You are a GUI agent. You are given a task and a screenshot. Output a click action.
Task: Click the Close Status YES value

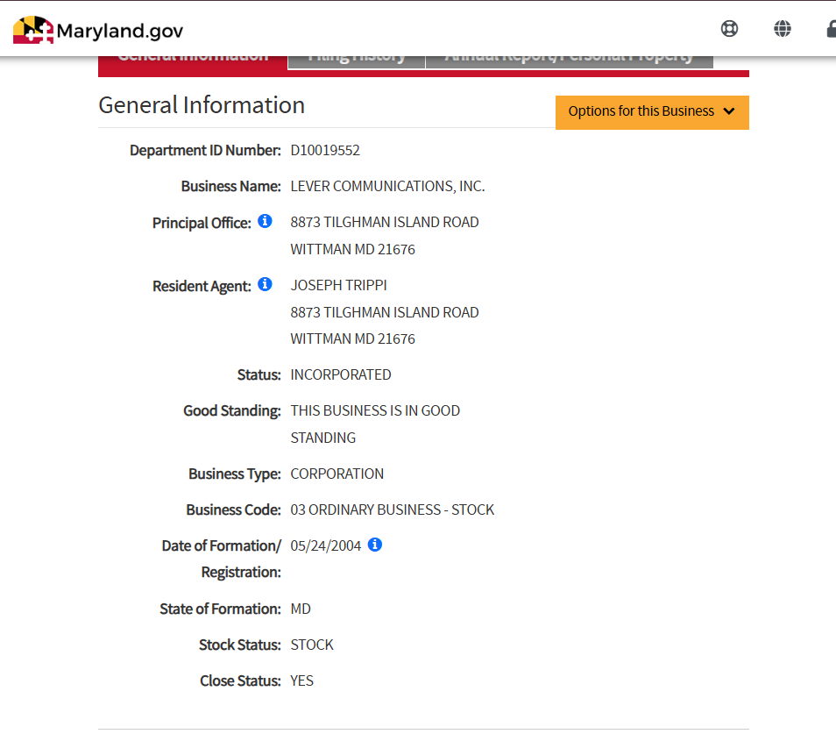click(x=301, y=681)
